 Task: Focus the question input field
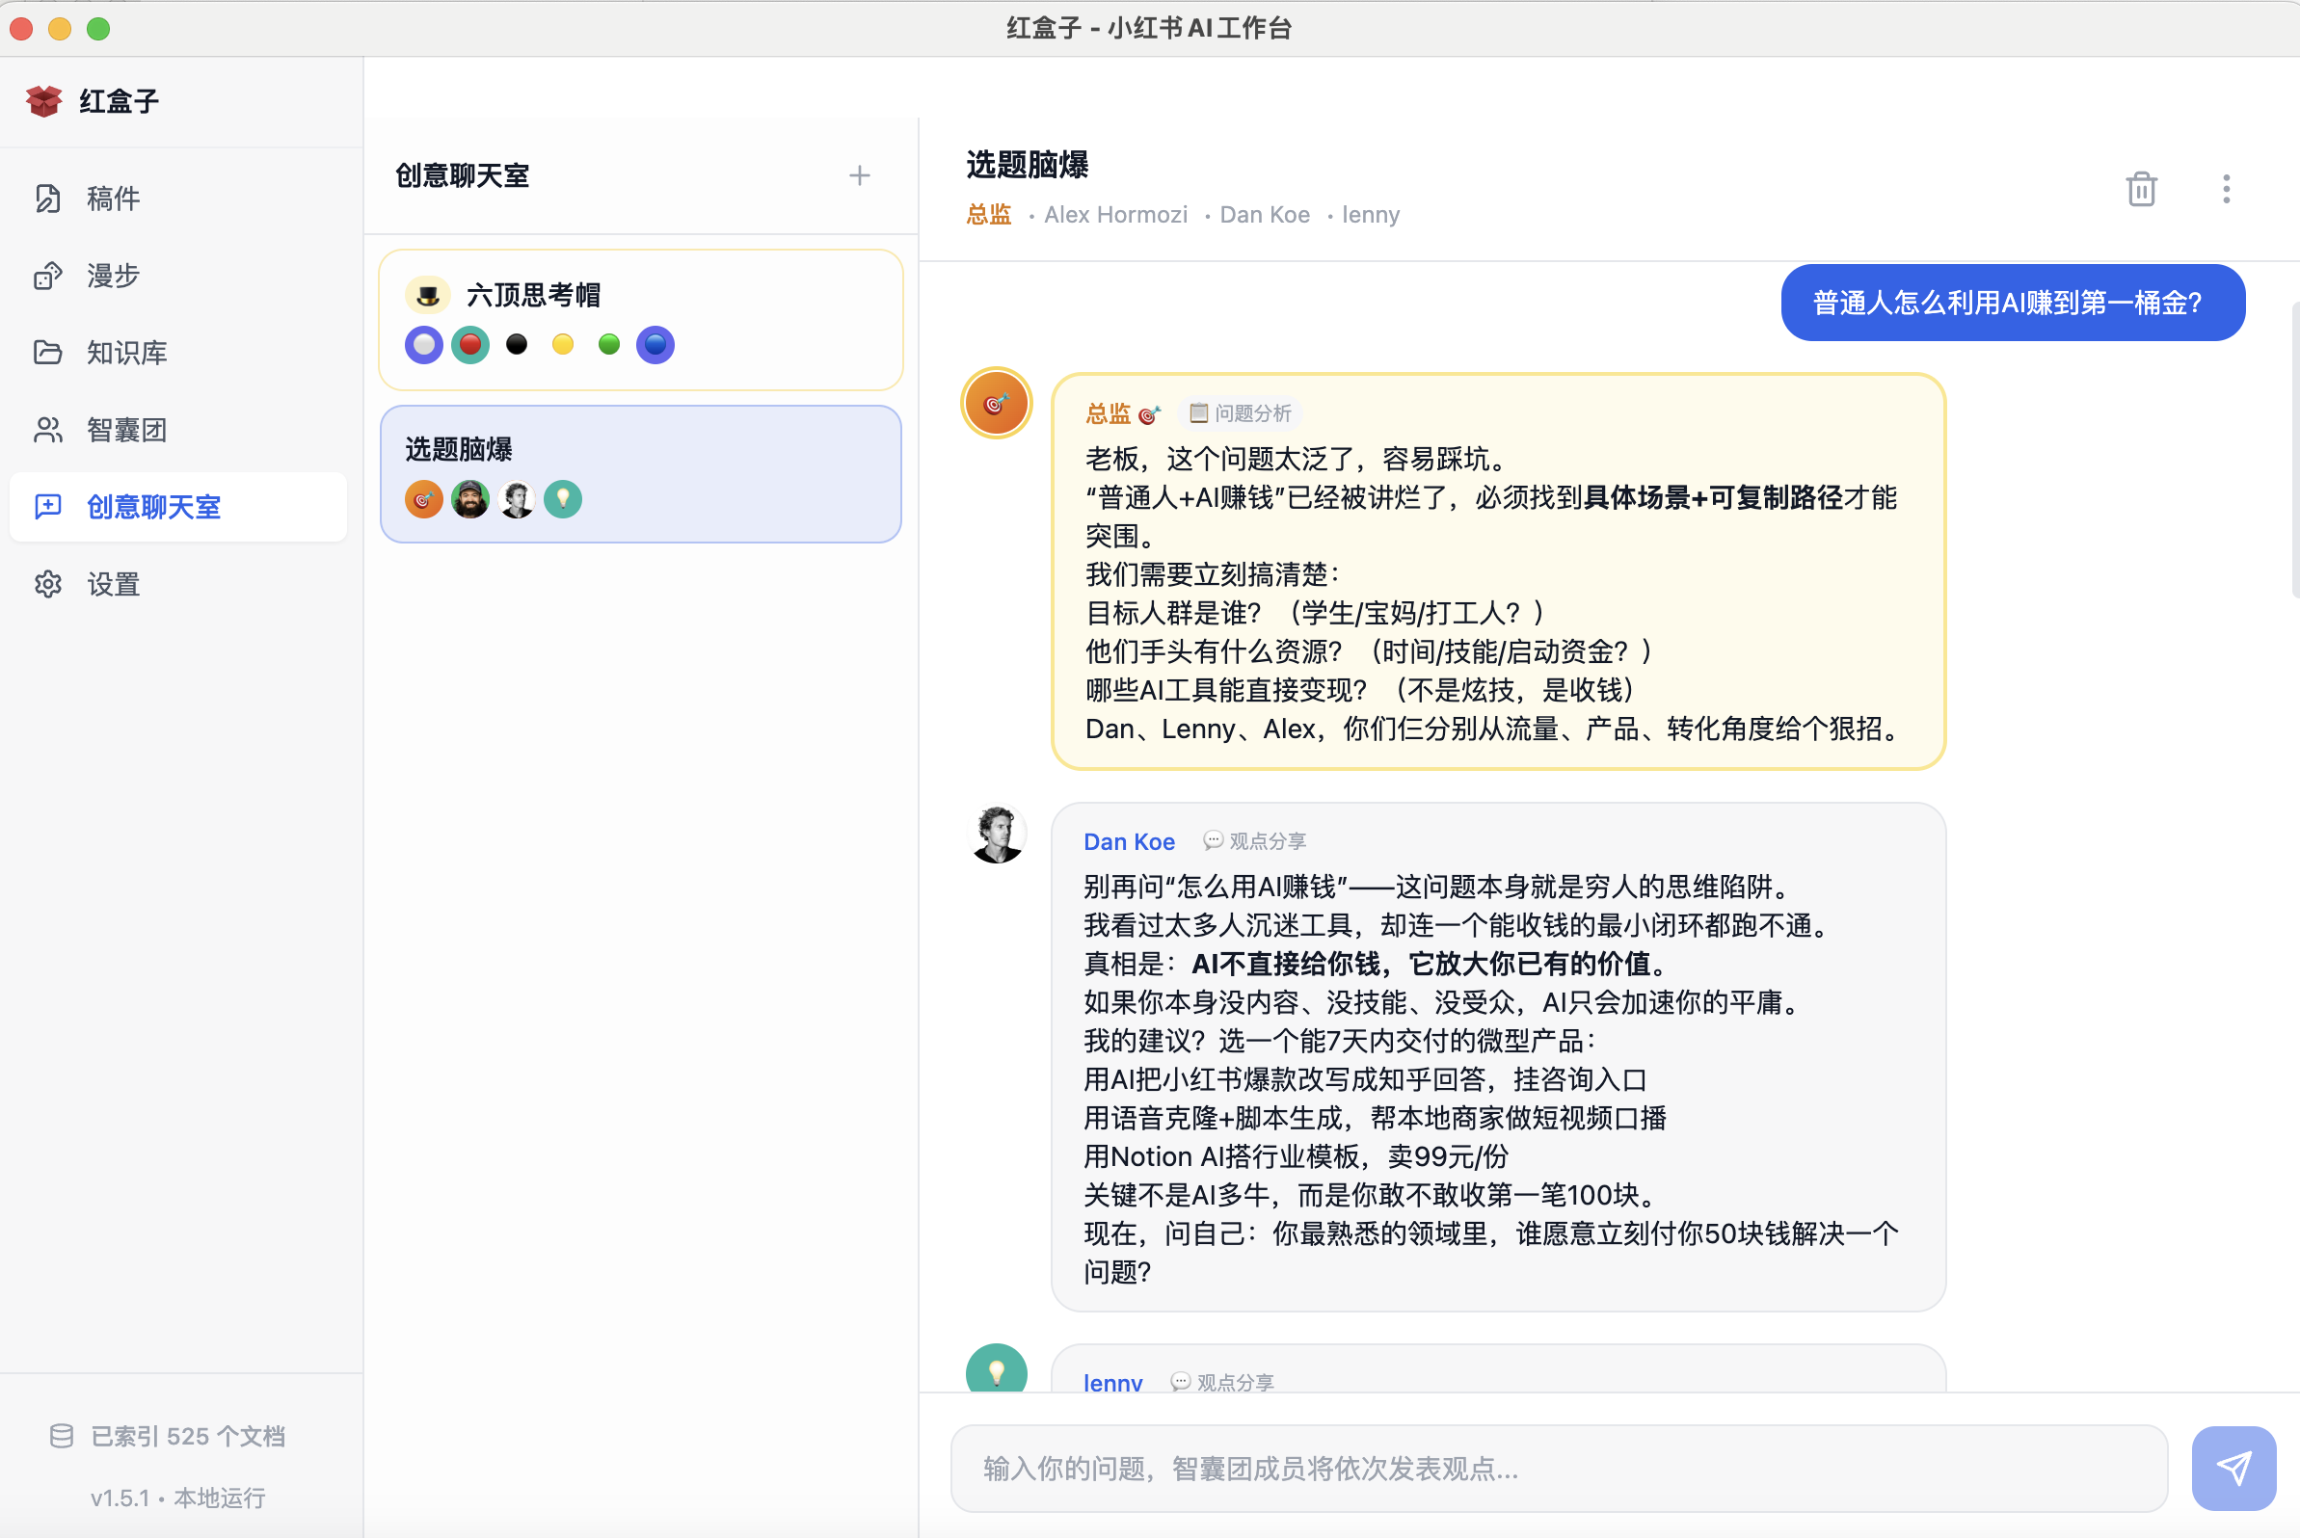pyautogui.click(x=1558, y=1469)
